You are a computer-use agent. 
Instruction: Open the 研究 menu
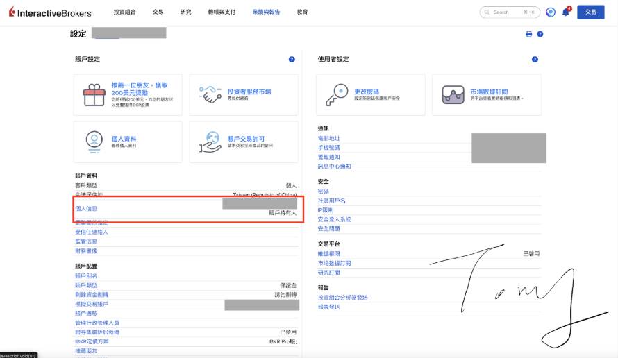coord(185,12)
